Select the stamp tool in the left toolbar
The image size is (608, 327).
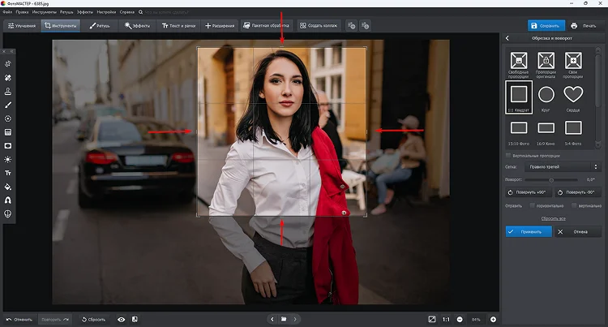coord(8,91)
